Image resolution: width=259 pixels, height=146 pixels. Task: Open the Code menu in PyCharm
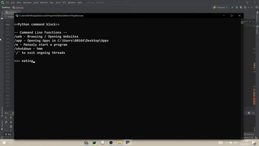click(36, 2)
